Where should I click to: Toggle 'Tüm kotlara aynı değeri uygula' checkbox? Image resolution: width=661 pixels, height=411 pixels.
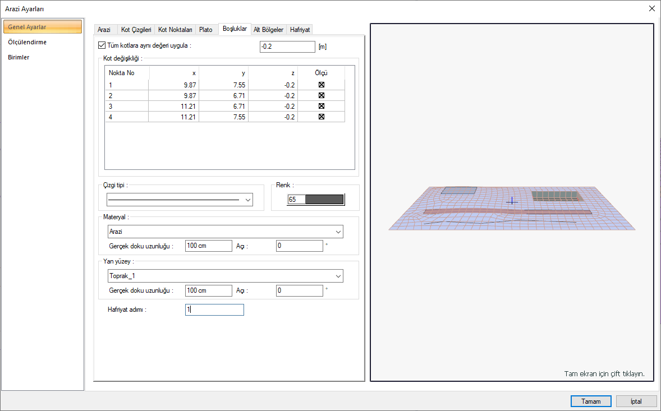point(102,45)
